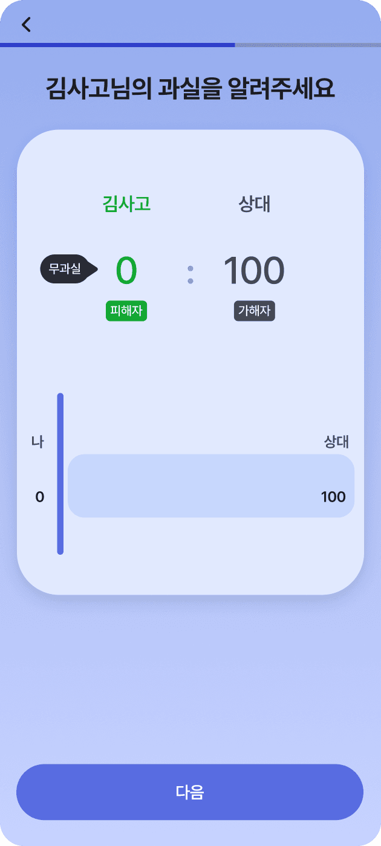Click the title 김사고님의 과실을 알려주세요
Image resolution: width=381 pixels, height=846 pixels.
point(190,89)
